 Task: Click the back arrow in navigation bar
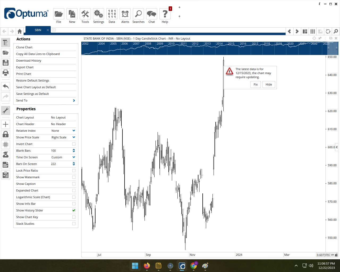point(4,31)
